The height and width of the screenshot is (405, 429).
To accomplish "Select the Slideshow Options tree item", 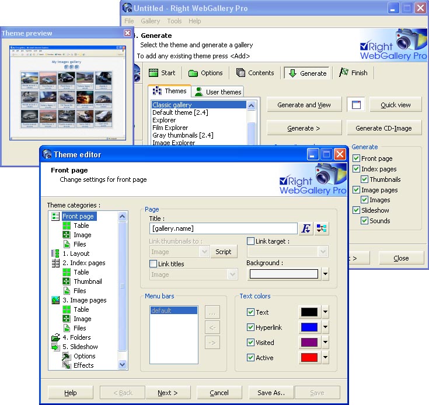I will pyautogui.click(x=84, y=356).
